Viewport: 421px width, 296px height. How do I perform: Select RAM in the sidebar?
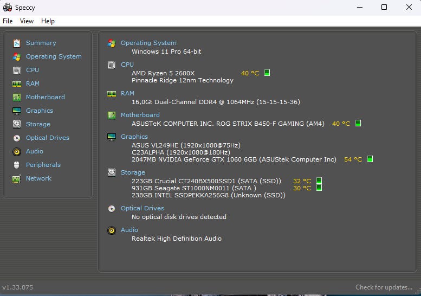tap(33, 83)
